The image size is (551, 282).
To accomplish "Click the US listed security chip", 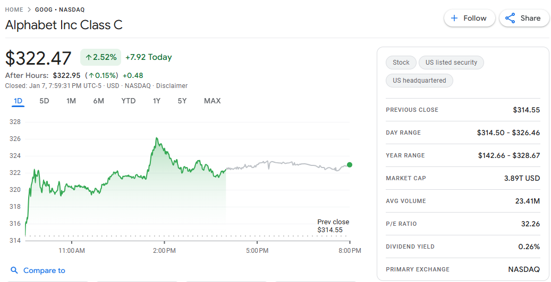I will click(451, 63).
